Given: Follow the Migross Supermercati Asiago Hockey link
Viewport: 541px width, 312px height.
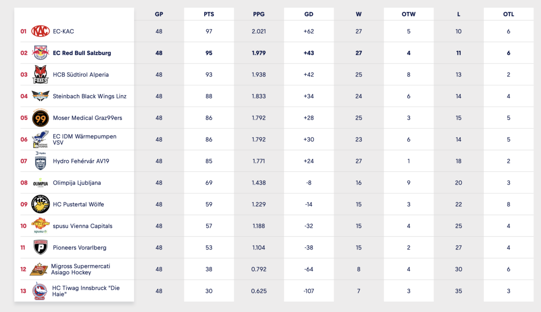Looking at the screenshot, I should click(81, 269).
